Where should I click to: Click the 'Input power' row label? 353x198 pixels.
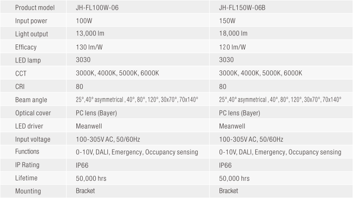click(x=31, y=21)
